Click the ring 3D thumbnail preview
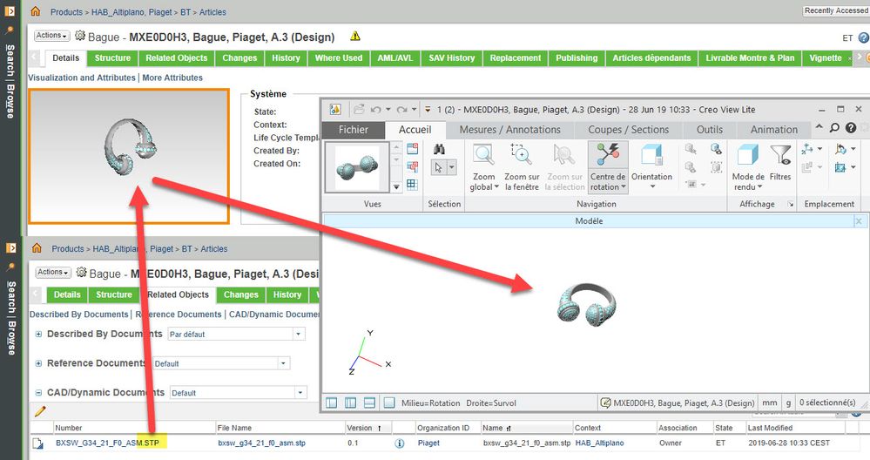 point(129,156)
